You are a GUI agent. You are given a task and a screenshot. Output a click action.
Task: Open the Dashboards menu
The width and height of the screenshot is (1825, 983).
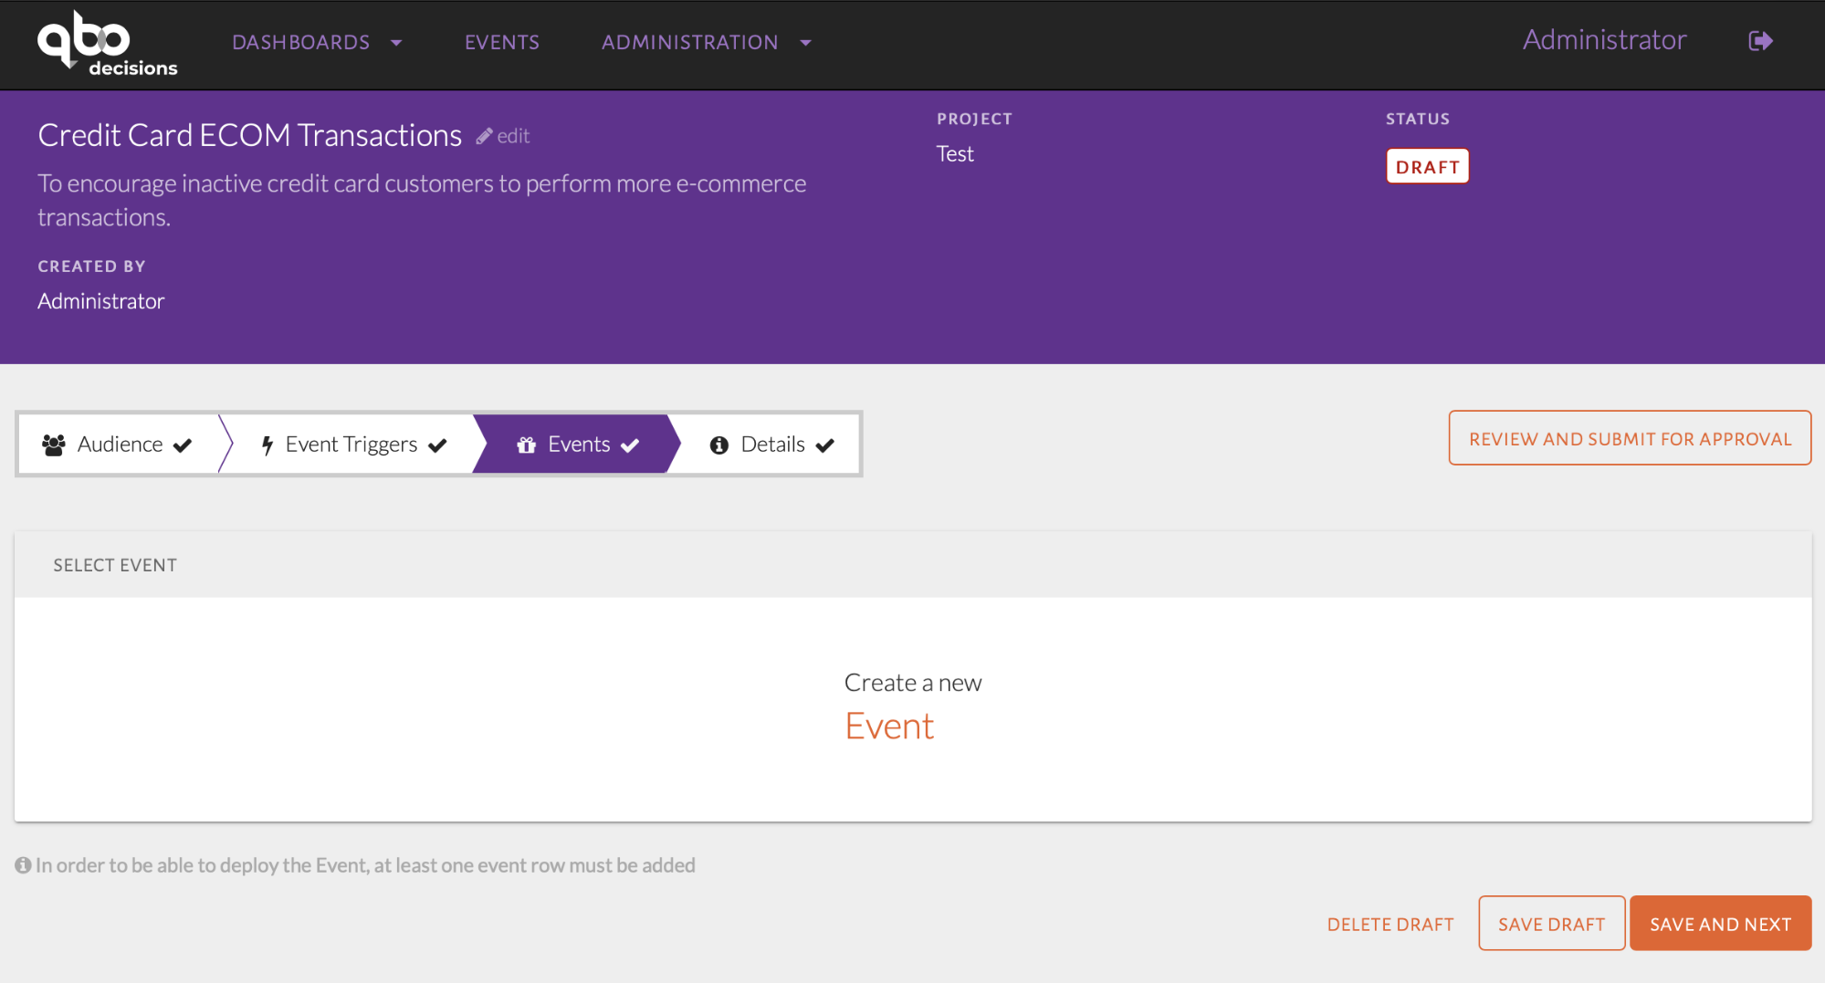317,43
